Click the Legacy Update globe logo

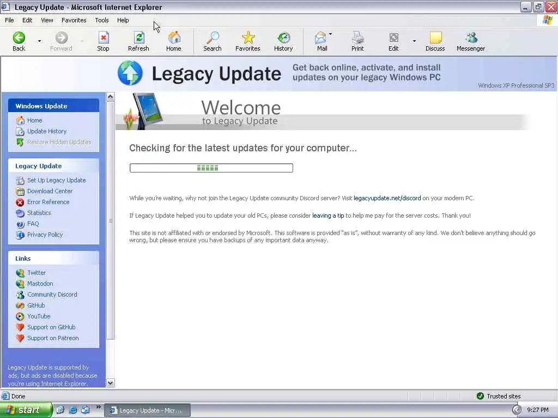[130, 73]
